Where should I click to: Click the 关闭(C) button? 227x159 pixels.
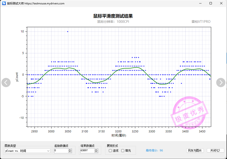click(215, 150)
